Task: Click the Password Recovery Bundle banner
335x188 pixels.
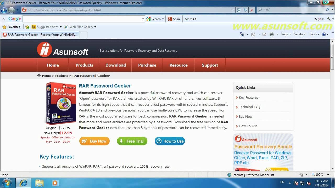Action: click(263, 152)
